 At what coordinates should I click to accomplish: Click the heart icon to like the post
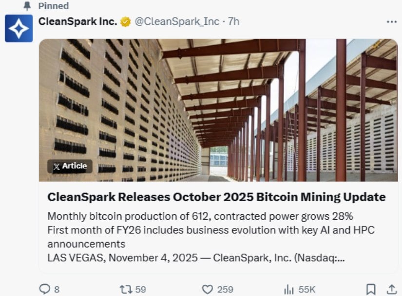(x=209, y=288)
